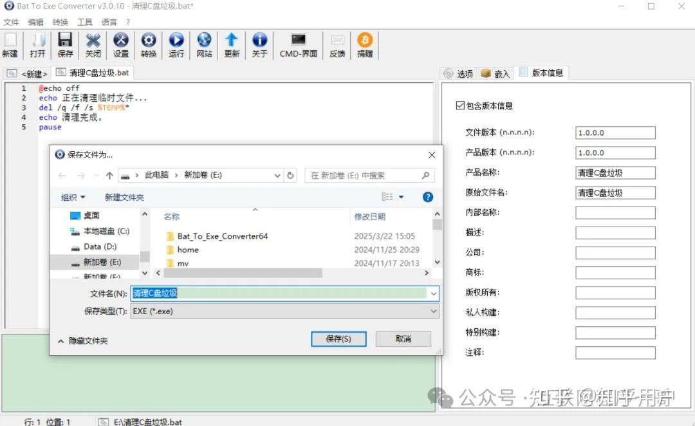This screenshot has width=695, height=426.
Task: Open the view options dropdown arrow
Action: point(401,197)
